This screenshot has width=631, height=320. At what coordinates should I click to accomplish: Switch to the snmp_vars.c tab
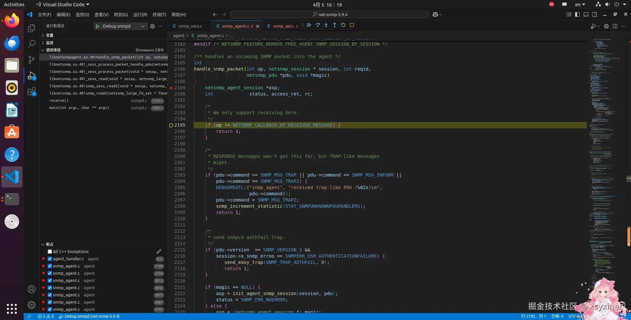pyautogui.click(x=190, y=26)
